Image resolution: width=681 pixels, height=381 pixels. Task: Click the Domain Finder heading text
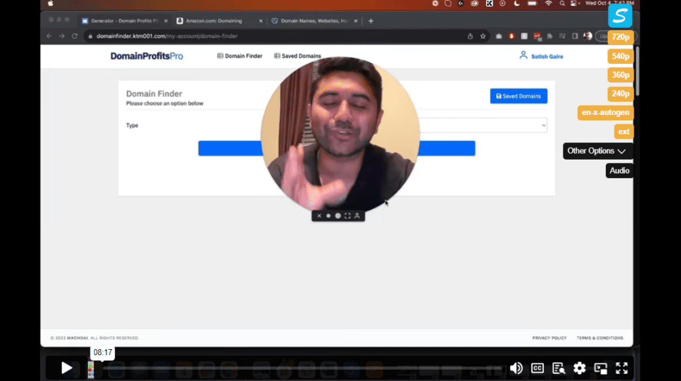154,93
